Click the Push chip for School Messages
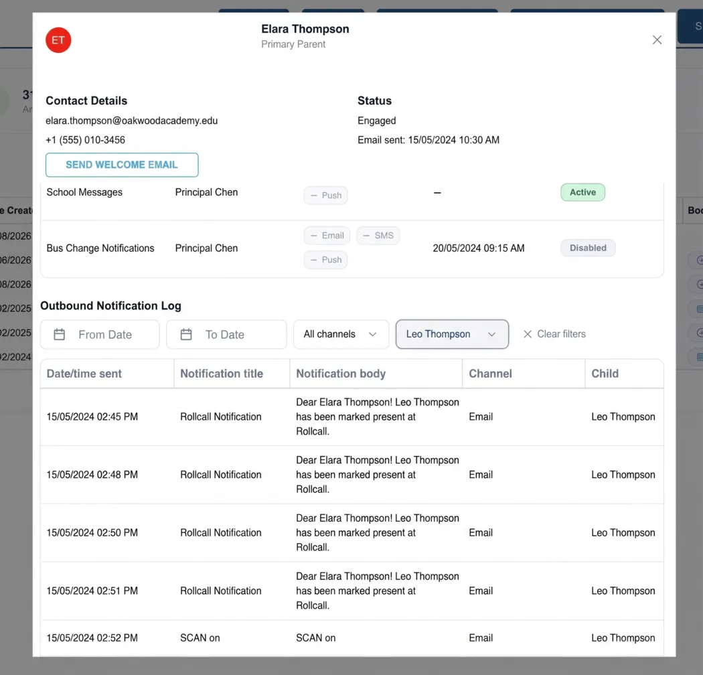 [325, 195]
